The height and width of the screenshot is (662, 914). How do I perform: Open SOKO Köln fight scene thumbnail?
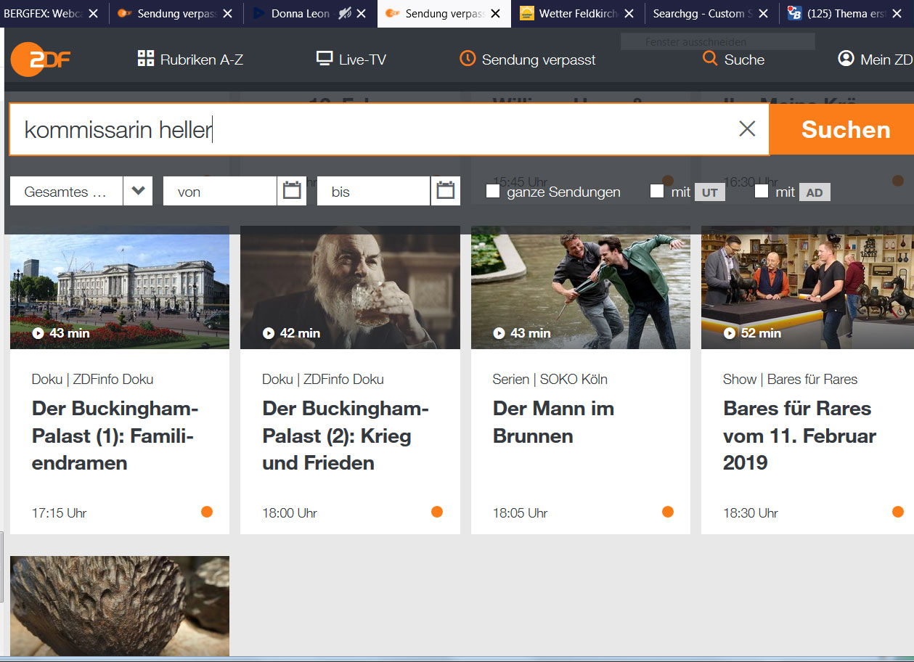coord(581,287)
